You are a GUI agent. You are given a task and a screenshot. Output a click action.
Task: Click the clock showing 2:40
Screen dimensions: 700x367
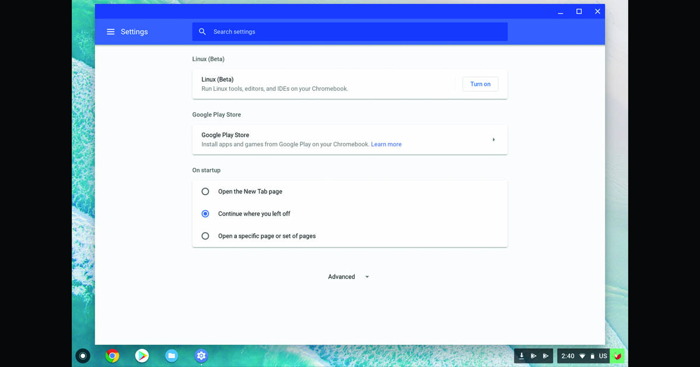(x=568, y=356)
